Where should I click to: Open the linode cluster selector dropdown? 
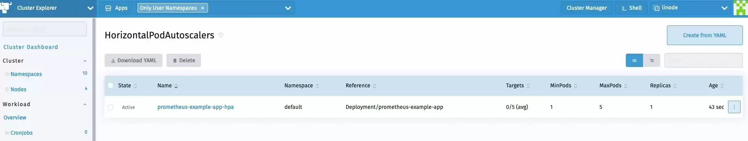690,8
